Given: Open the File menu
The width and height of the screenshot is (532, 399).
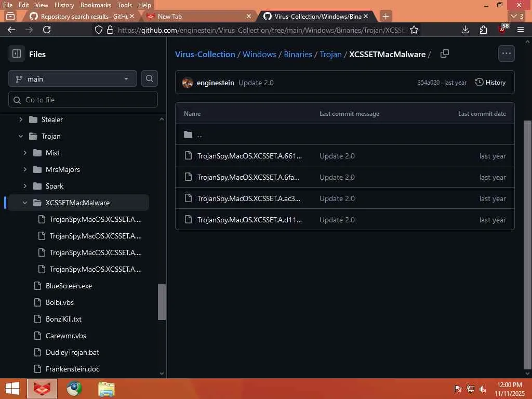Looking at the screenshot, I should tap(7, 5).
